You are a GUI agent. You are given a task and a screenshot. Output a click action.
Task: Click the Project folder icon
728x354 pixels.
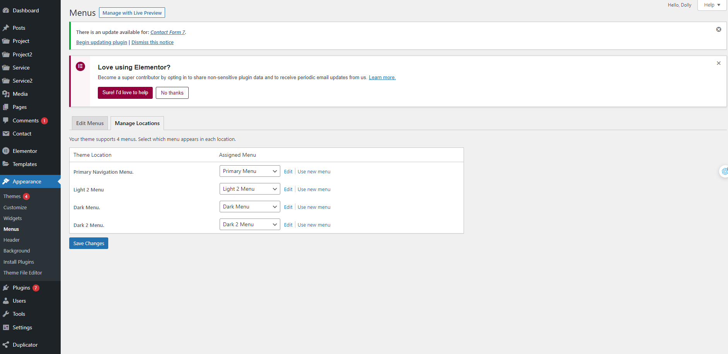pyautogui.click(x=6, y=41)
